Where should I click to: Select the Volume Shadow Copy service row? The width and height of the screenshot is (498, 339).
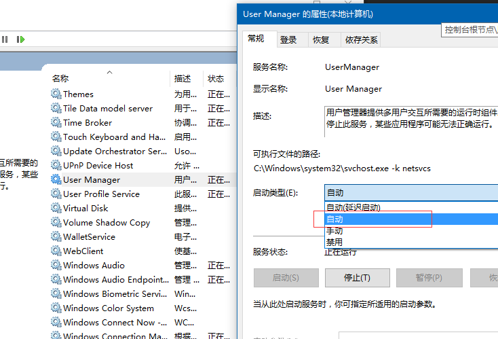pos(107,223)
